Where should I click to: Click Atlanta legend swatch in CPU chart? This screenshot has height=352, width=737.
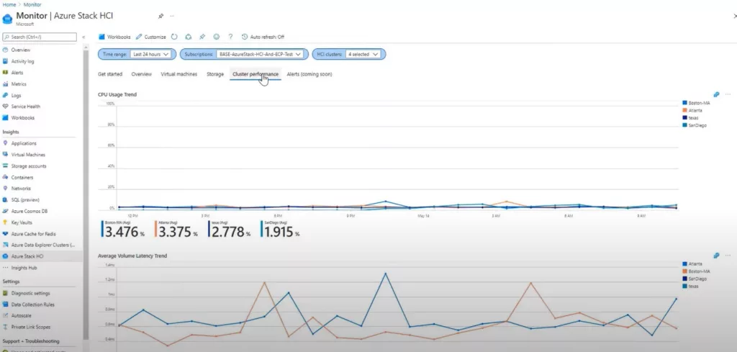[685, 110]
